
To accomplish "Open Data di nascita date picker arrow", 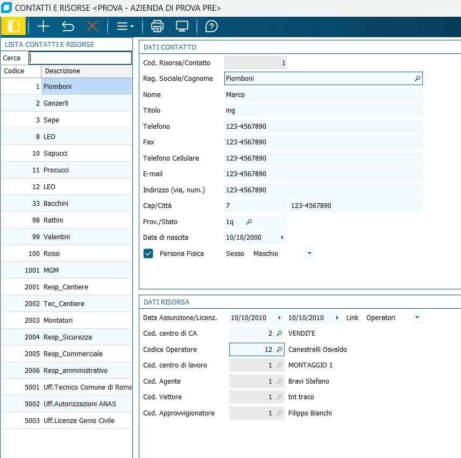I will coord(282,238).
